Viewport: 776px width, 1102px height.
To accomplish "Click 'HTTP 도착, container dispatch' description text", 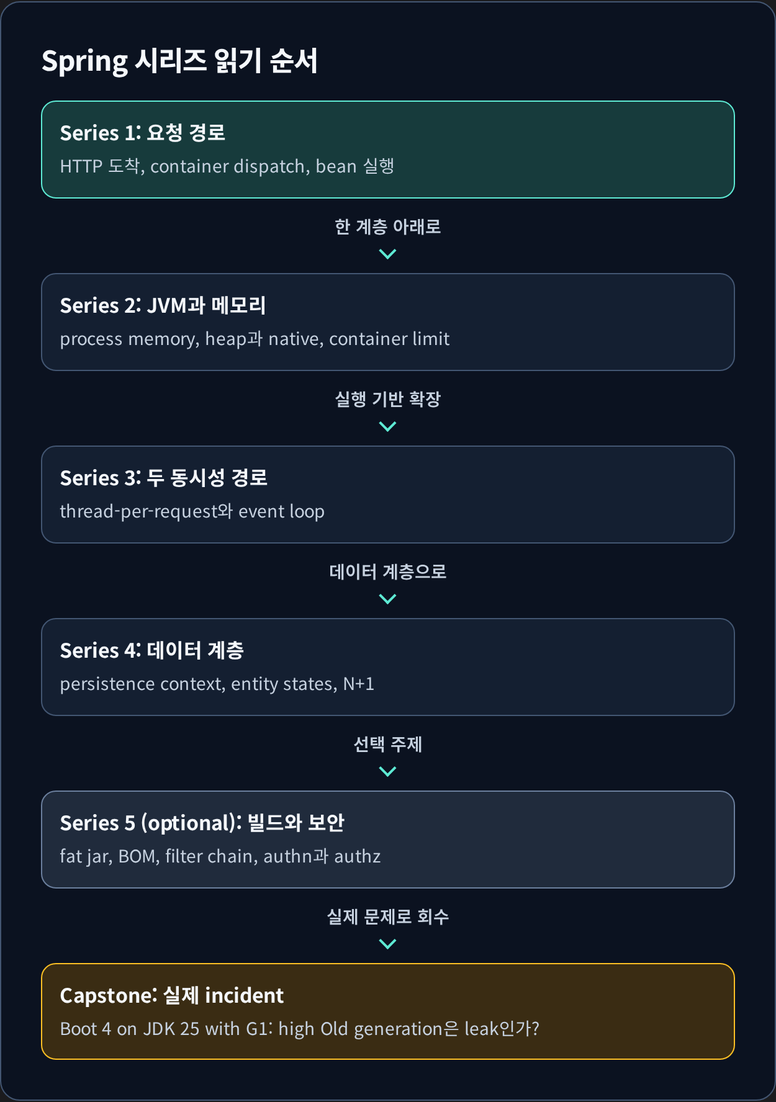I will pyautogui.click(x=184, y=166).
